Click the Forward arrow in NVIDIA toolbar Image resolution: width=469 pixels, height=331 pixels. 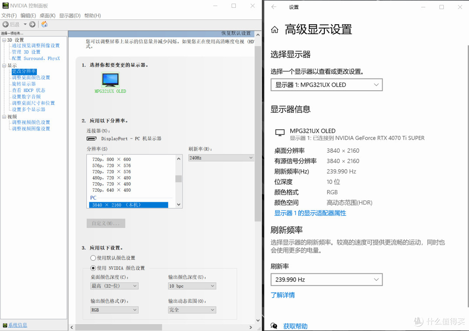point(32,24)
